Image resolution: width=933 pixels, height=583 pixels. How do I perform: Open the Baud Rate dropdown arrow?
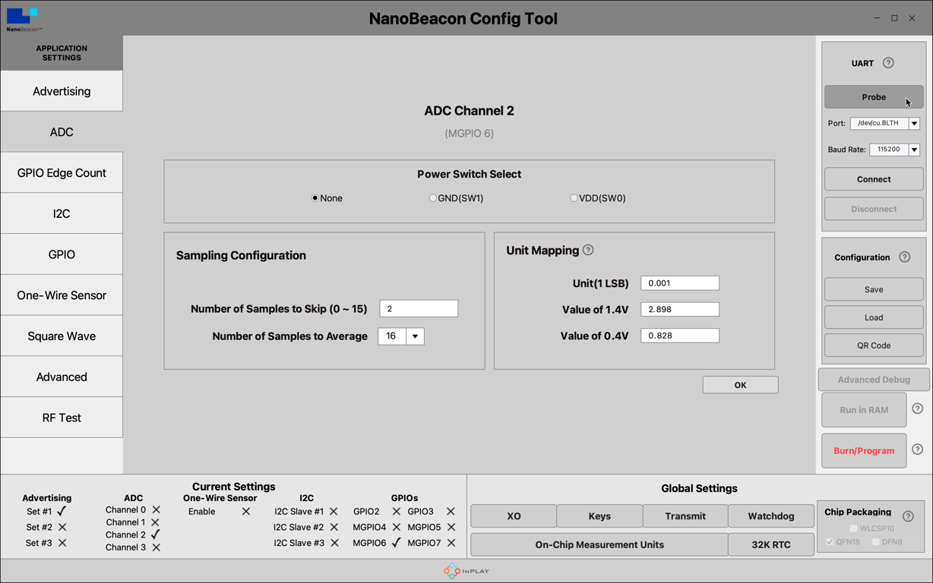pos(914,150)
